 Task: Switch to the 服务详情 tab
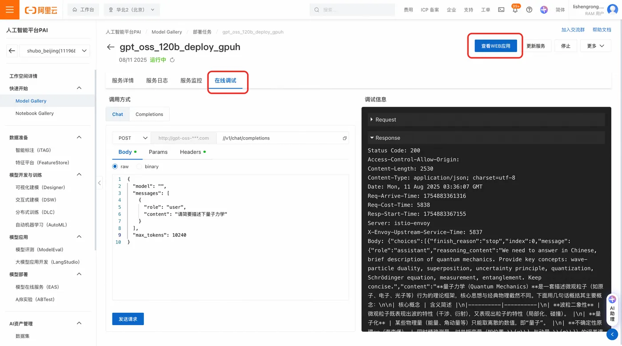tap(123, 80)
